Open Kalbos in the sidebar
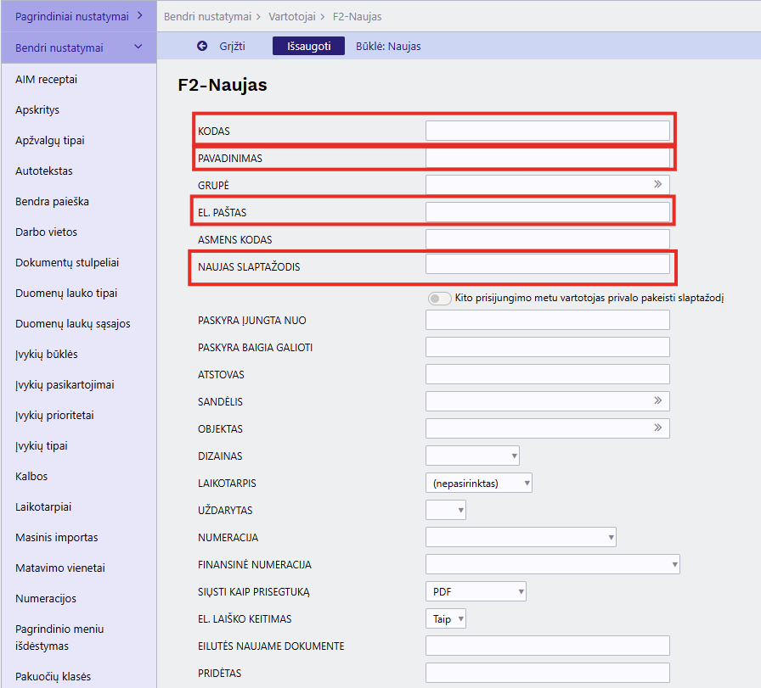Screen dimensions: 761x688 [x=31, y=477]
